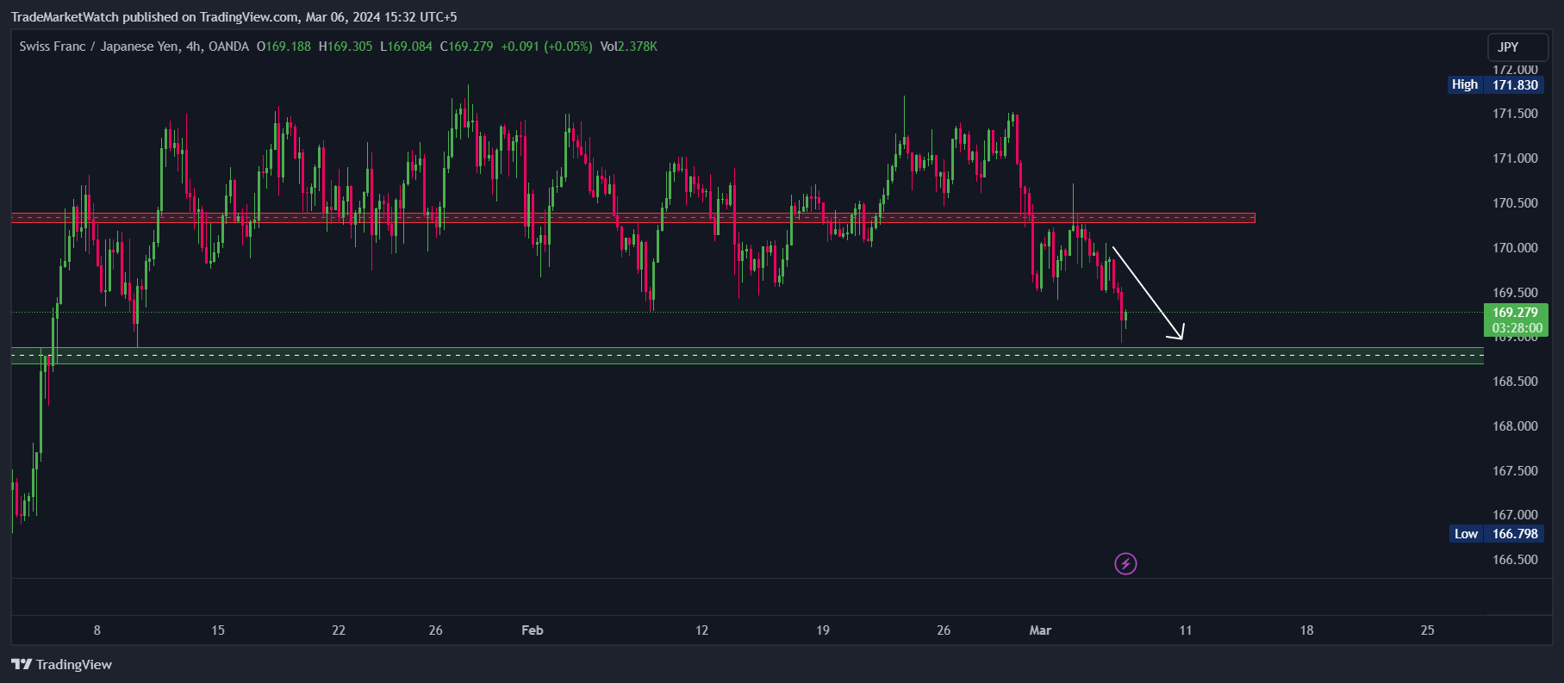Click the OANDA source label
1564x683 pixels.
pyautogui.click(x=228, y=47)
